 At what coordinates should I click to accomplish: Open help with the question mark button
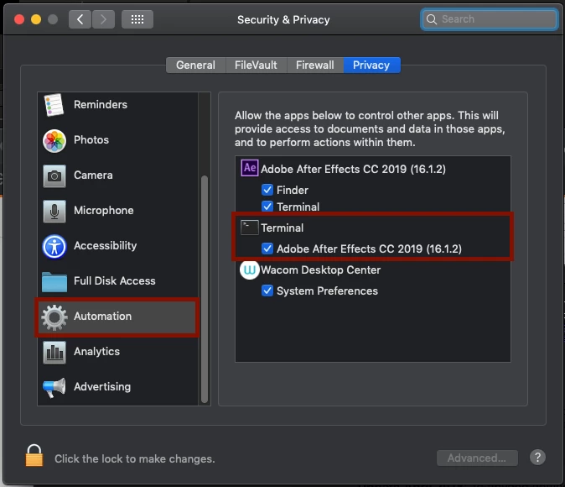coord(537,458)
